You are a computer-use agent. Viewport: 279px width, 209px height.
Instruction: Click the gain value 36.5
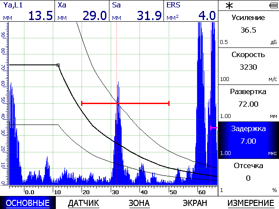tap(248, 30)
